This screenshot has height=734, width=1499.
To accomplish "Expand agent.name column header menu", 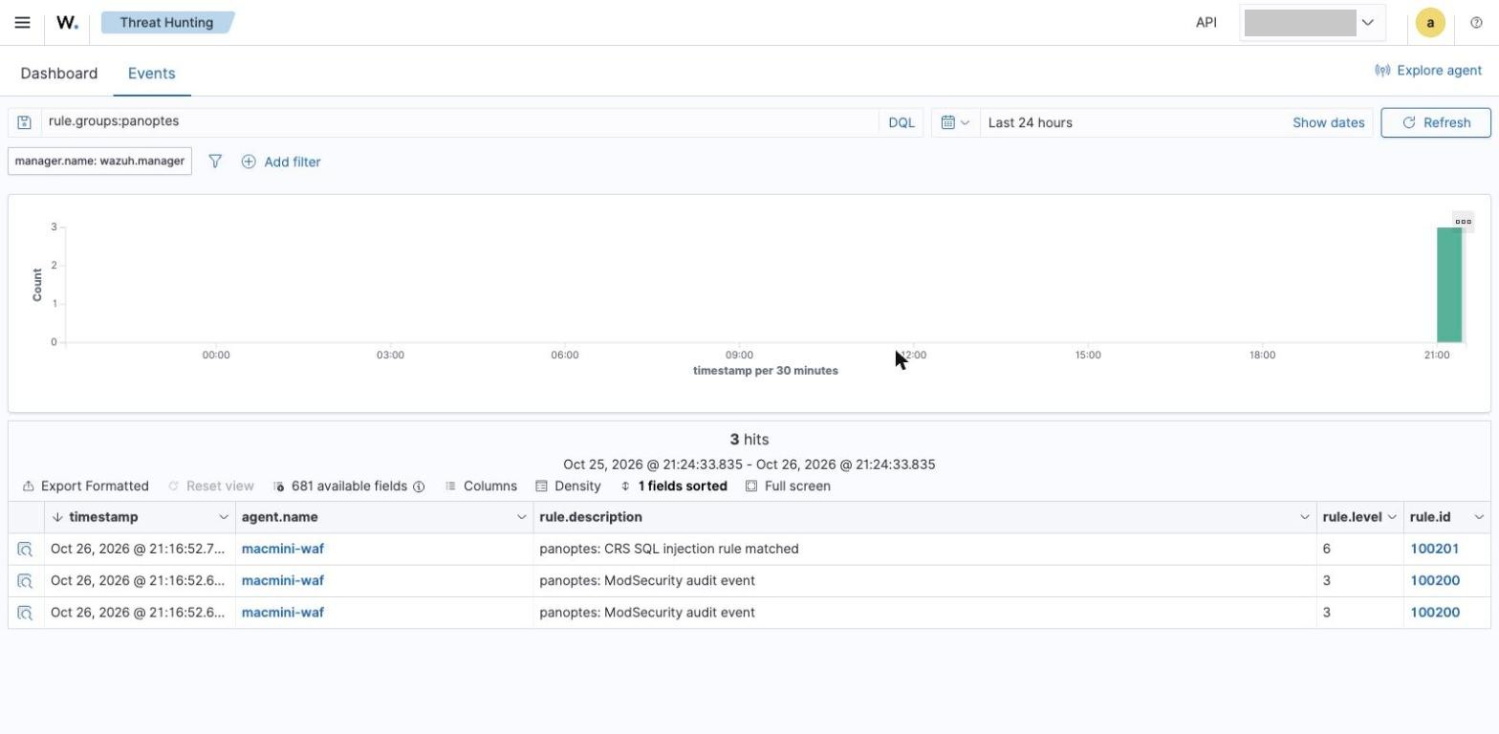I will click(522, 517).
